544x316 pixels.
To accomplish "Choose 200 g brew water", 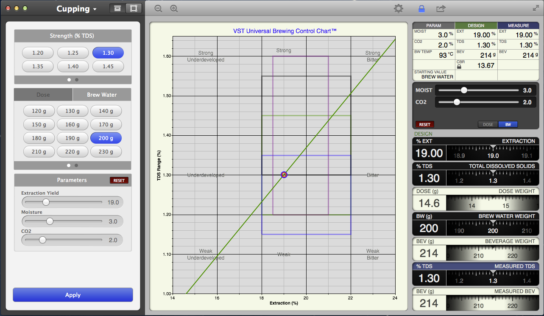I will tap(106, 138).
